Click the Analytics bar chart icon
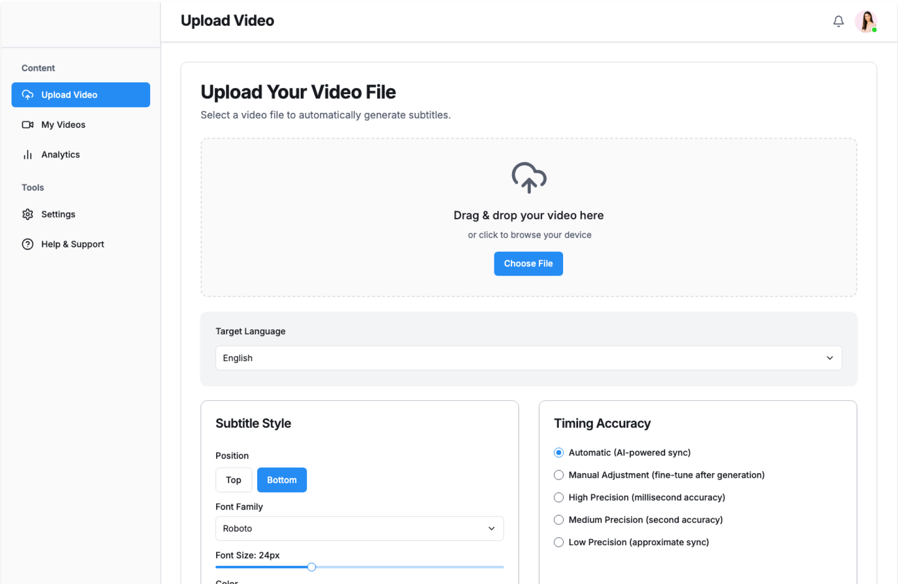 [x=28, y=154]
